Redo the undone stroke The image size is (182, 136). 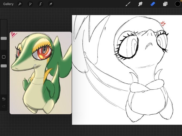4,106
